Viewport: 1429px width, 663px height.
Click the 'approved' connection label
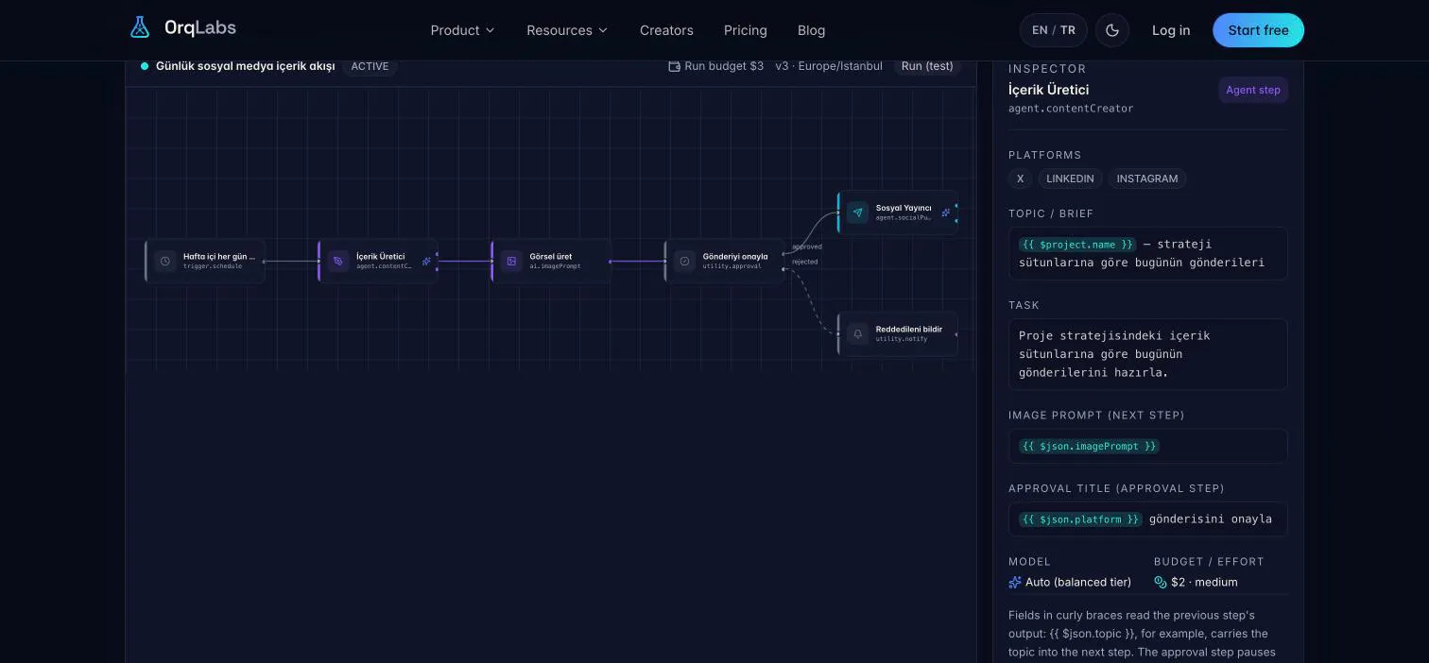[807, 246]
